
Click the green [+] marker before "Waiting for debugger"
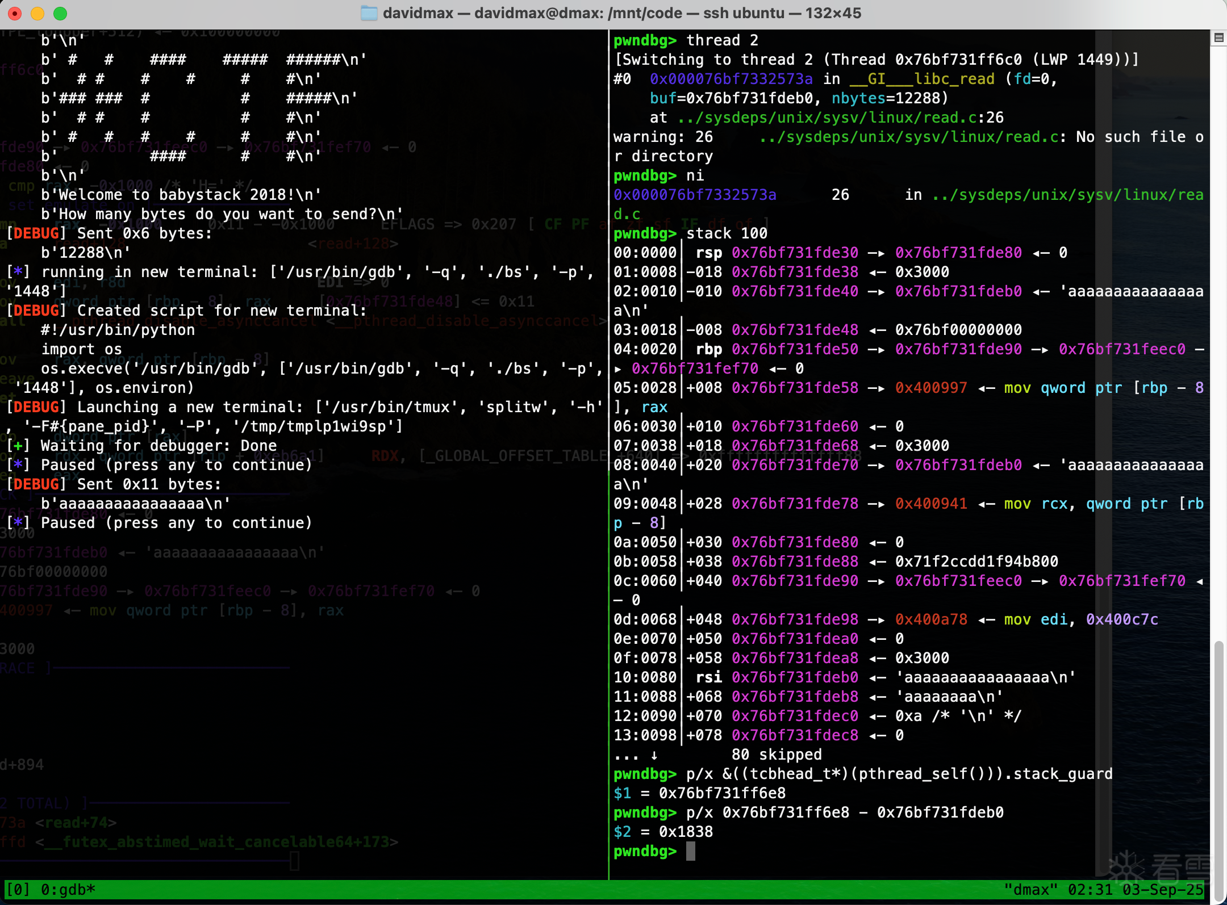pos(18,446)
